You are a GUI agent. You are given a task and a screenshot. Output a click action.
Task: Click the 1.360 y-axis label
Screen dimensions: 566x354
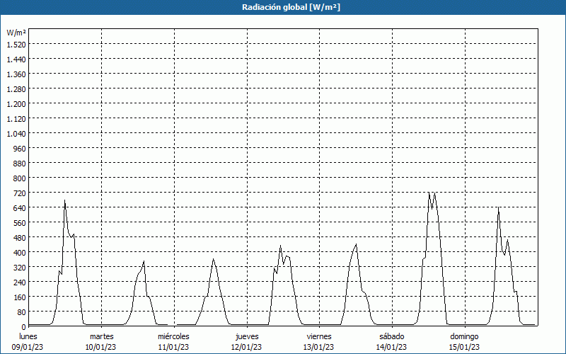click(16, 74)
